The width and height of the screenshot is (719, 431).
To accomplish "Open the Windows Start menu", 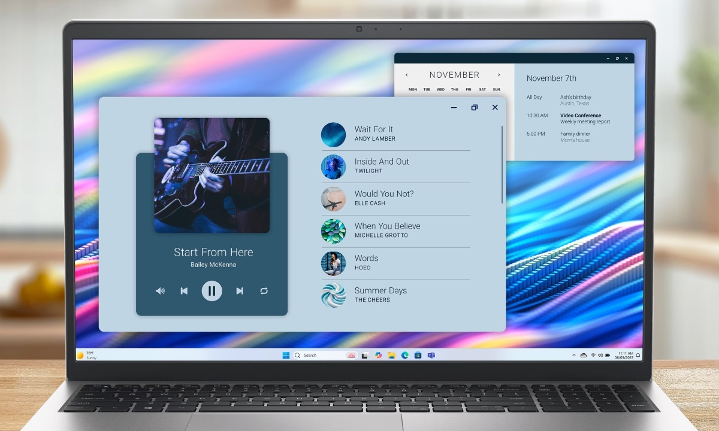I will [286, 355].
